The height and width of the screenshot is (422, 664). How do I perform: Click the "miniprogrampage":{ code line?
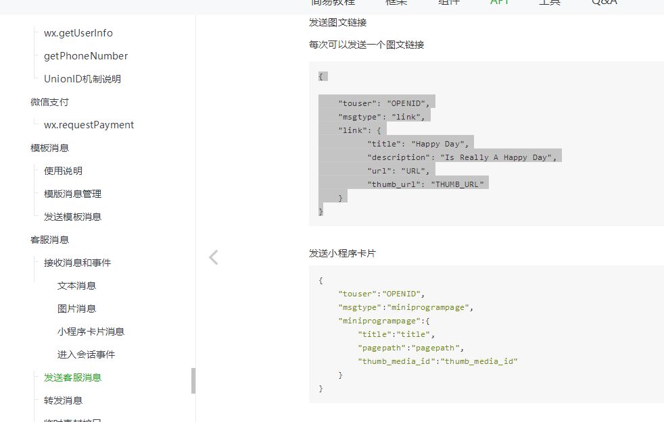(x=384, y=321)
